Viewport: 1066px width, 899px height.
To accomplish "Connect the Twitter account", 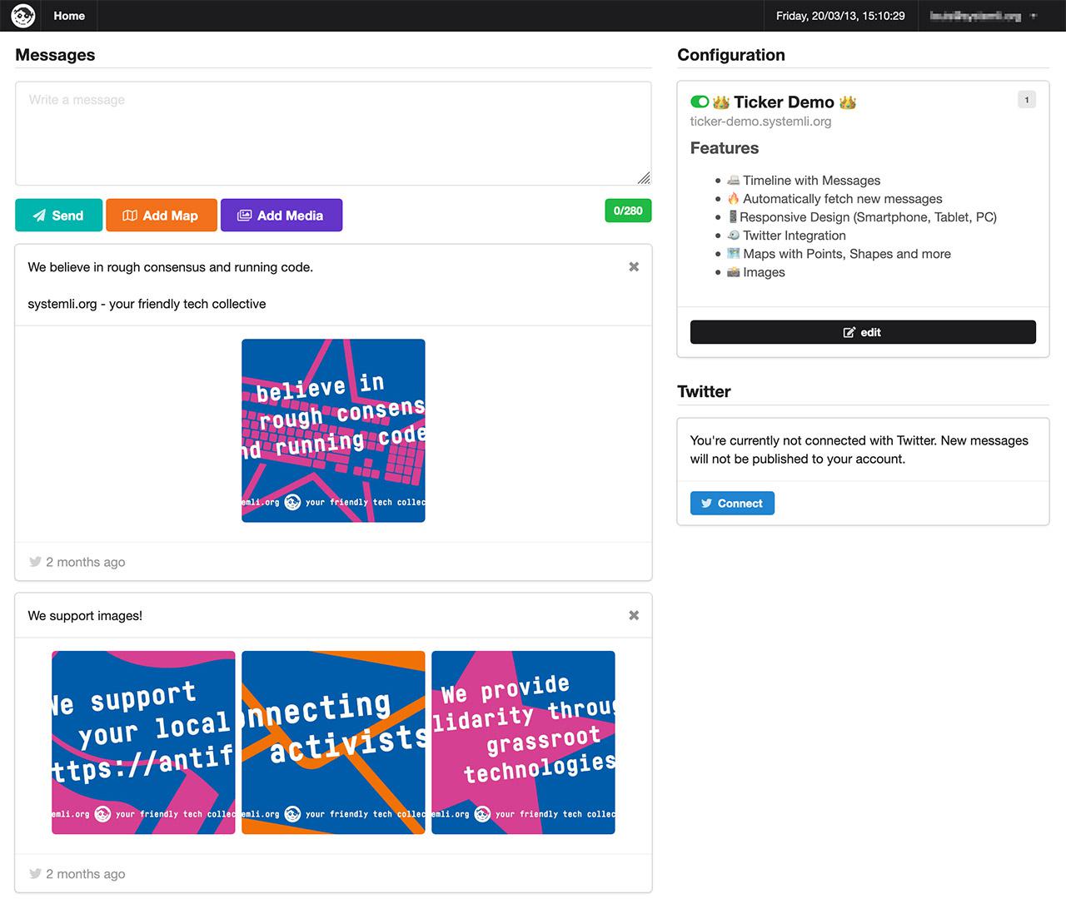I will pos(732,504).
